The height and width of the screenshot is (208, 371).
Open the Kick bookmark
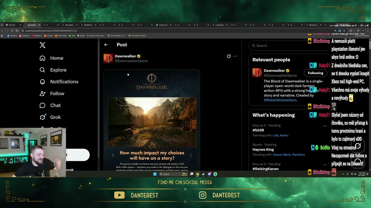[72, 36]
